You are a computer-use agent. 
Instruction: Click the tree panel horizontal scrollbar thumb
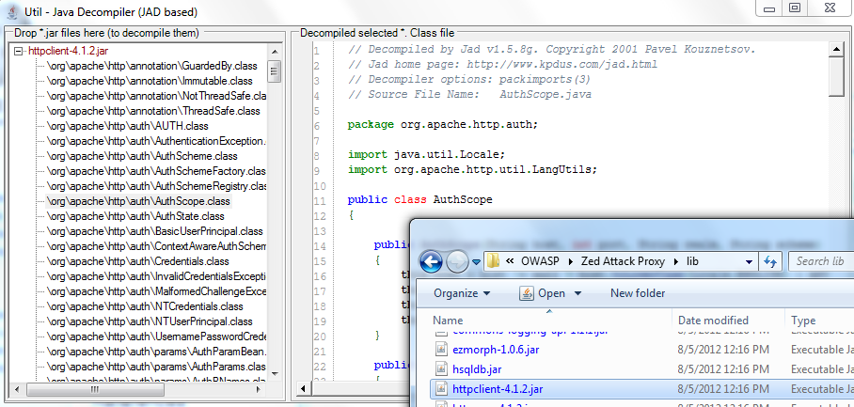click(92, 389)
